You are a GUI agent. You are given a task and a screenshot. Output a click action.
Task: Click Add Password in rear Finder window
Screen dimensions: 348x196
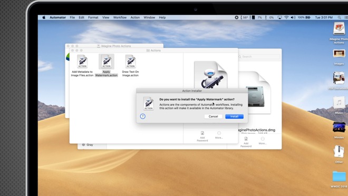pyautogui.click(x=246, y=142)
